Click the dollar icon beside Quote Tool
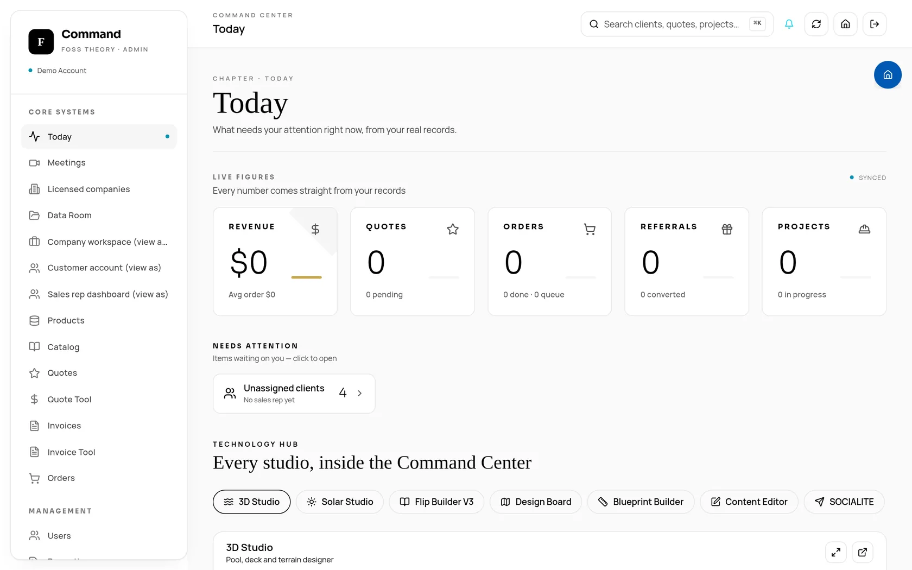This screenshot has width=912, height=570. point(34,400)
